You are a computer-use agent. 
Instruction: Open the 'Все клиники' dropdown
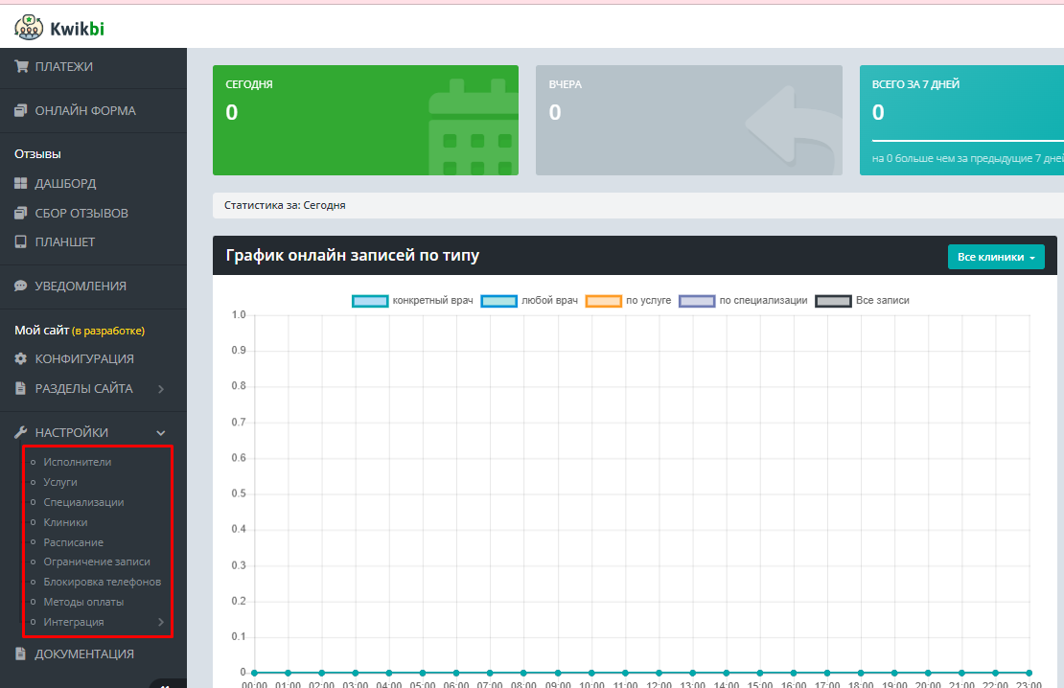(x=996, y=258)
